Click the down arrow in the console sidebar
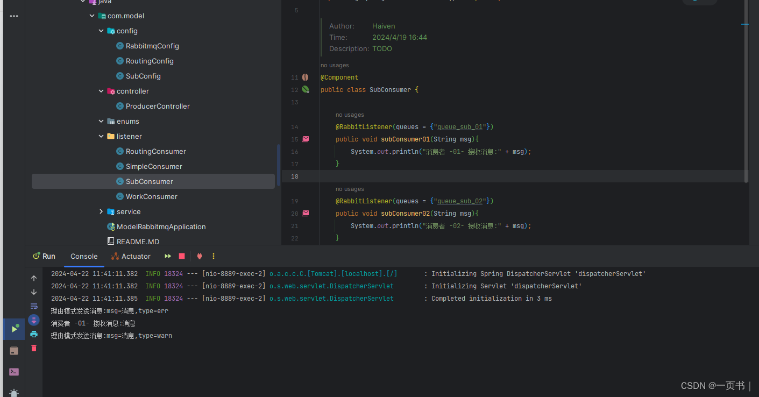759x397 pixels. [x=34, y=292]
